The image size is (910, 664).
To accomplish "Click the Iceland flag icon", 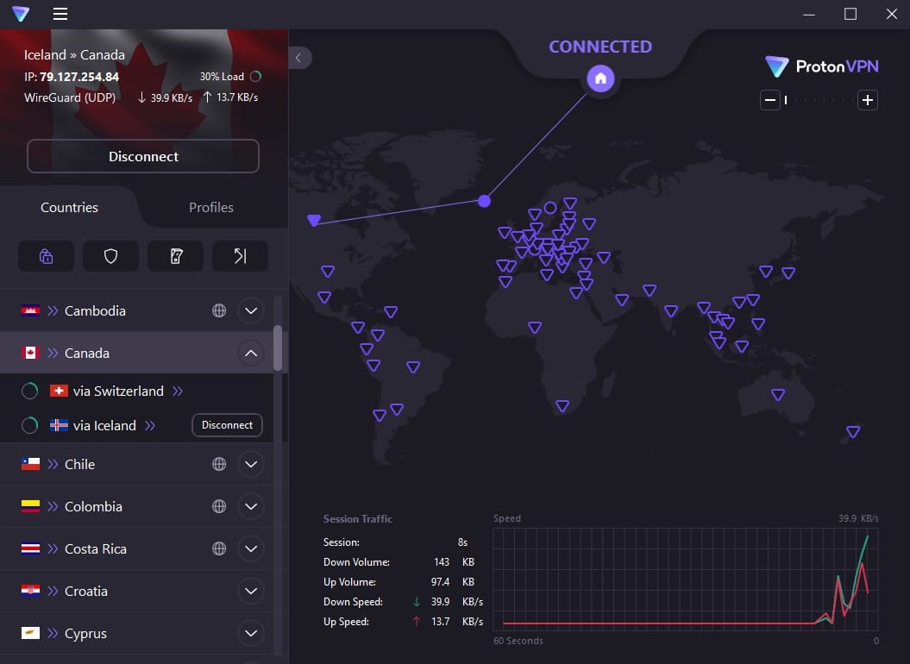I will [x=59, y=425].
